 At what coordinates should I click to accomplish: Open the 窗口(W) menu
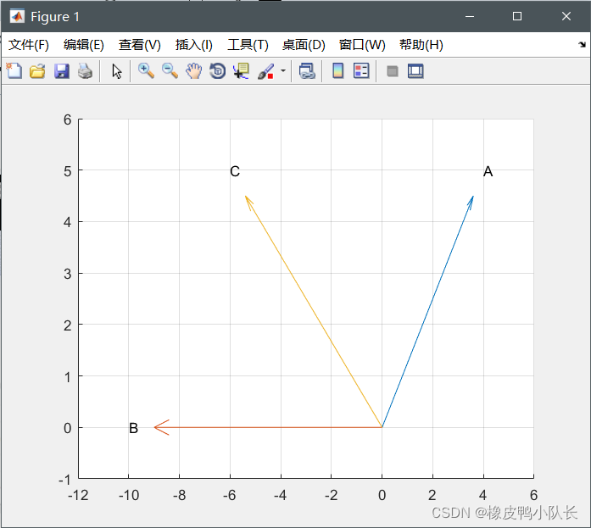pos(362,45)
